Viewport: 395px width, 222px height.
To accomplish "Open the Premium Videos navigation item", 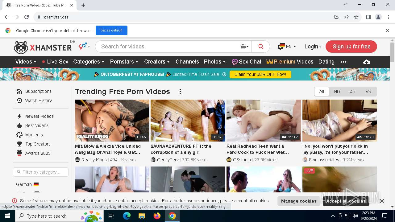I will point(290,62).
